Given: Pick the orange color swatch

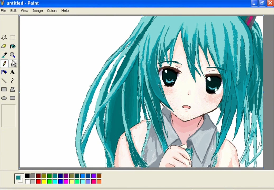Looking at the screenshot, I should 99,182.
